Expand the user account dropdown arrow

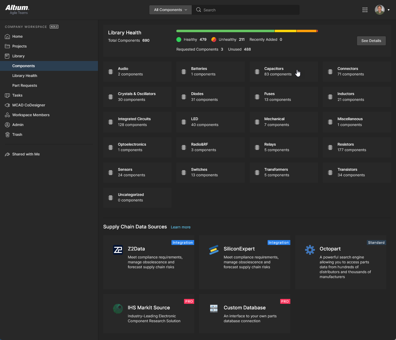coord(389,10)
